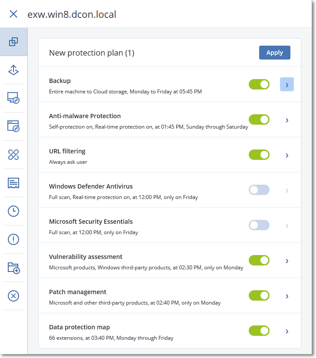This screenshot has width=316, height=358.
Task: Turn off Anti-malware Protection
Action: (259, 119)
